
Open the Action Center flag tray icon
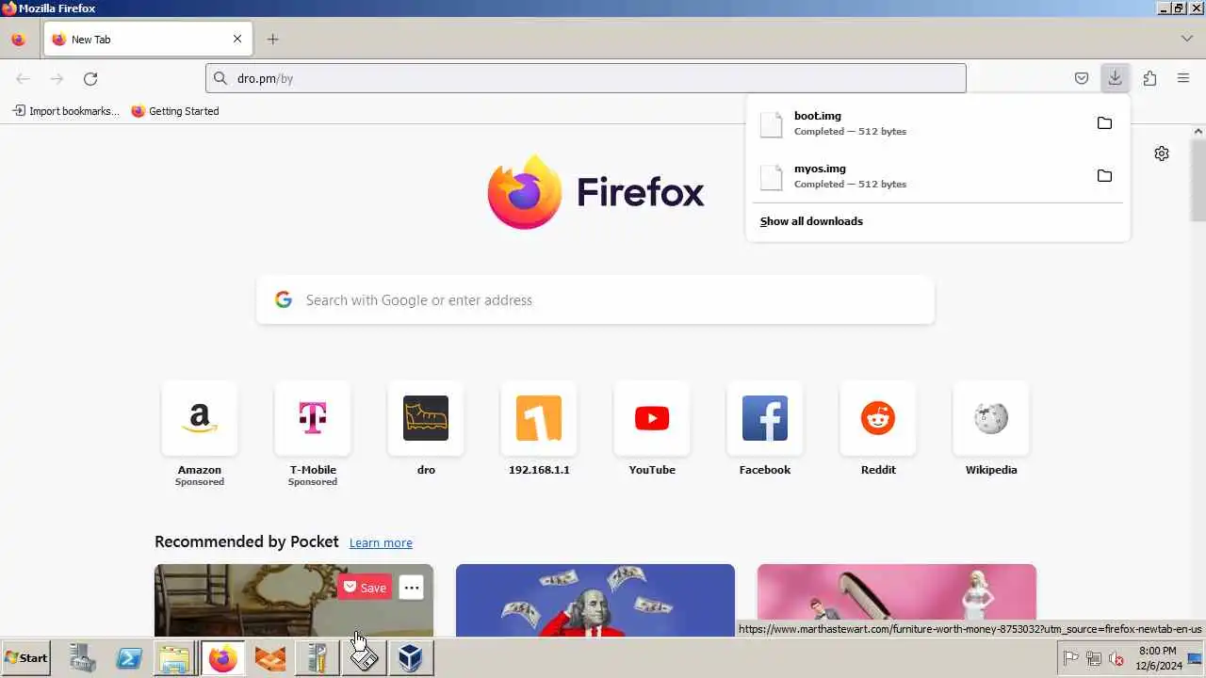tap(1070, 658)
